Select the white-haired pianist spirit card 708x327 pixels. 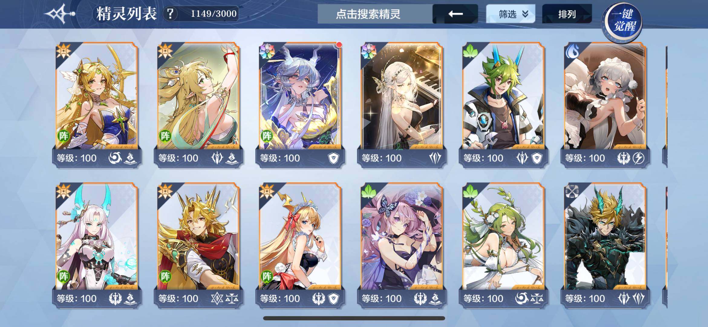(402, 104)
